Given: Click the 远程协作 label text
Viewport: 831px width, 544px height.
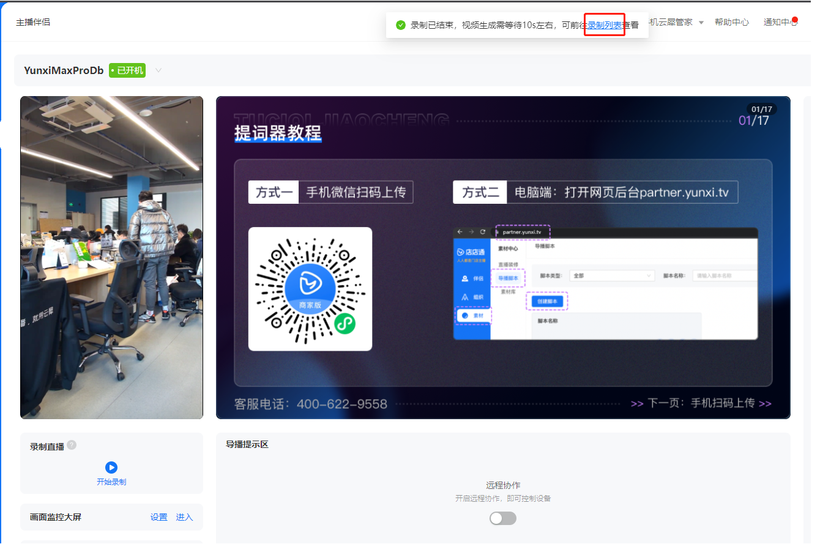Looking at the screenshot, I should click(x=503, y=485).
